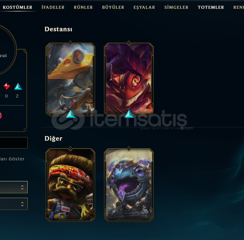Open the BÜYÜLER tab

113,7
